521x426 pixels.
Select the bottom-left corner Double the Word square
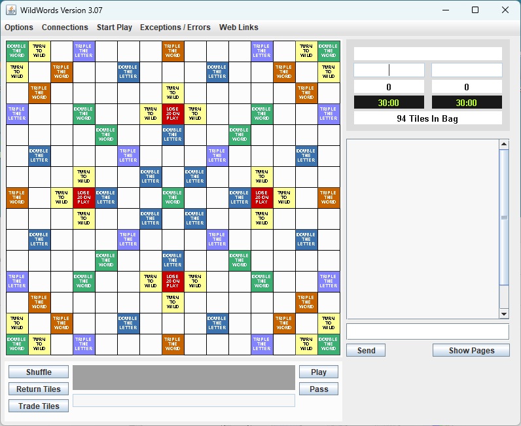point(17,344)
